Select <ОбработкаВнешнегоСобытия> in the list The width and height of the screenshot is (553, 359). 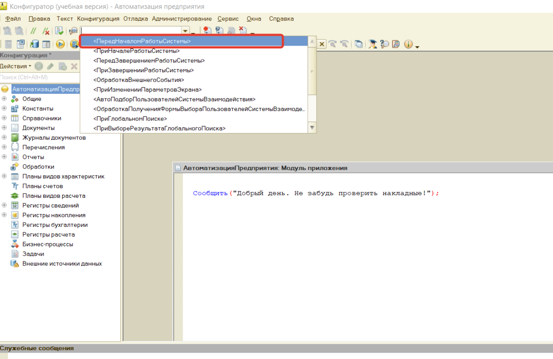click(x=194, y=80)
